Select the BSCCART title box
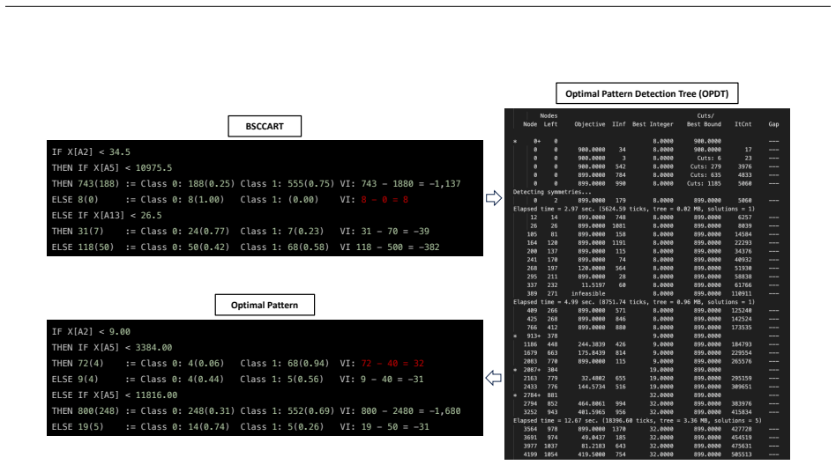The width and height of the screenshot is (836, 465). pos(265,126)
